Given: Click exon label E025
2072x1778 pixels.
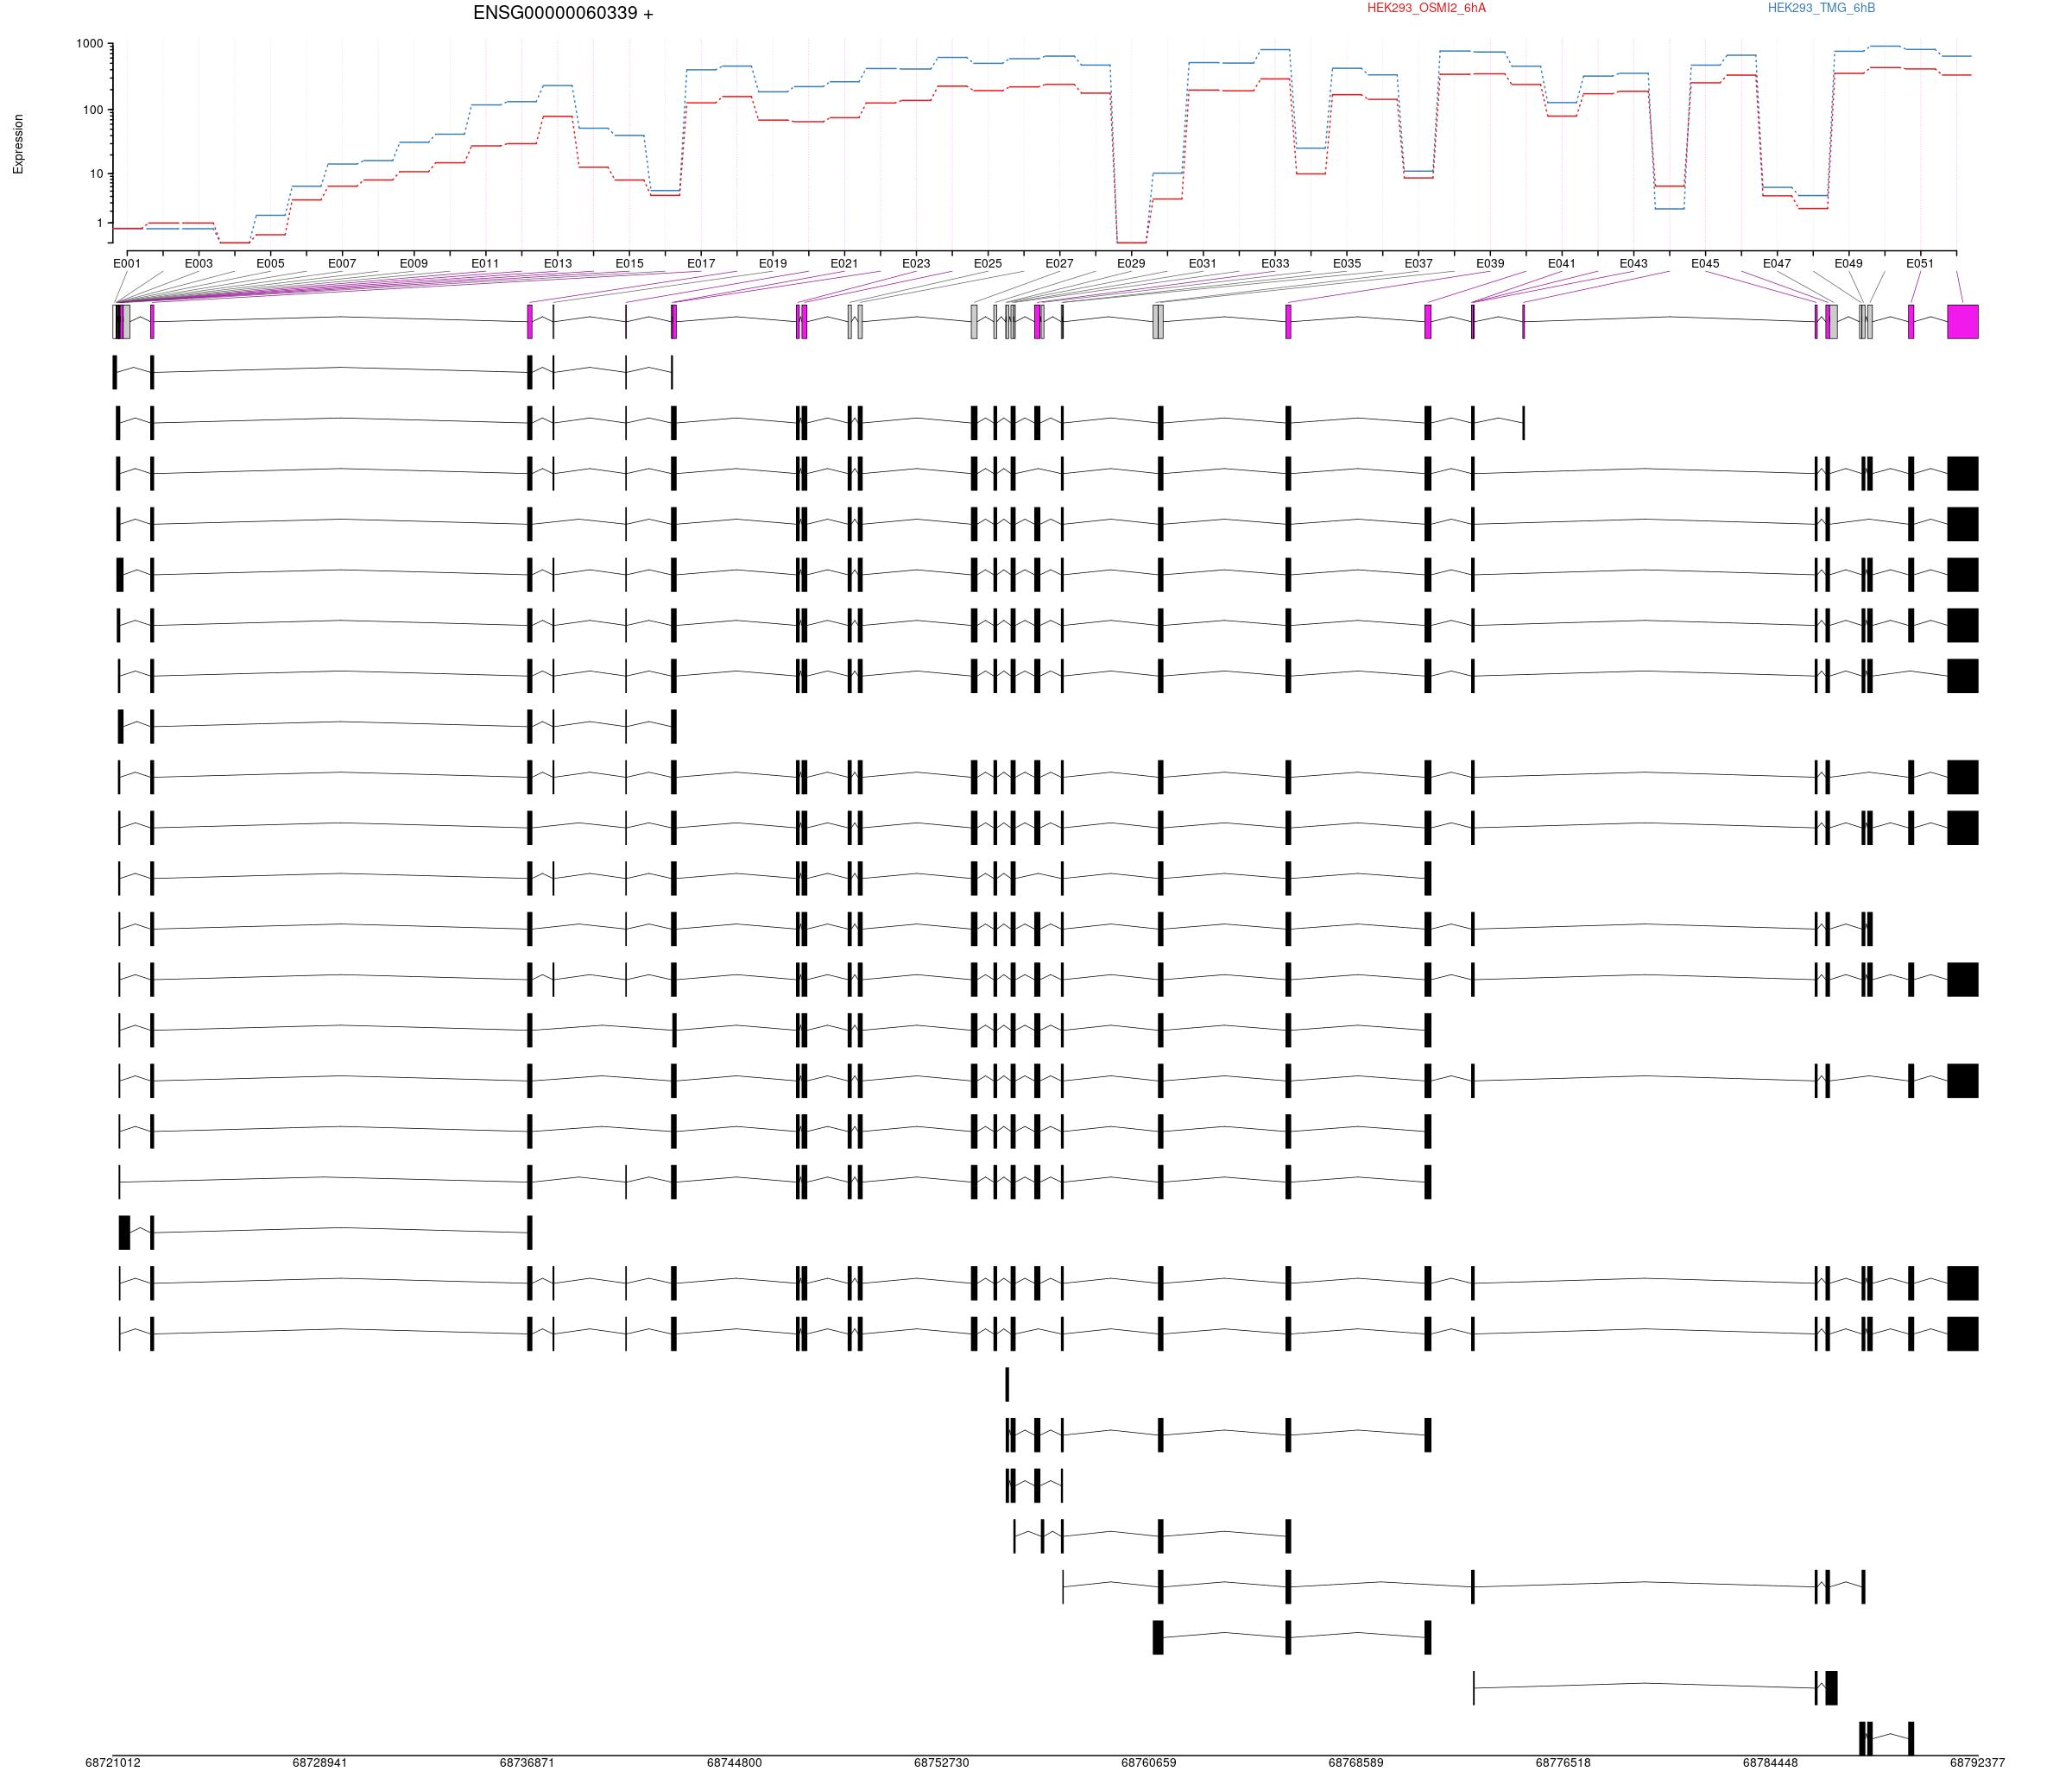Looking at the screenshot, I should (x=988, y=264).
